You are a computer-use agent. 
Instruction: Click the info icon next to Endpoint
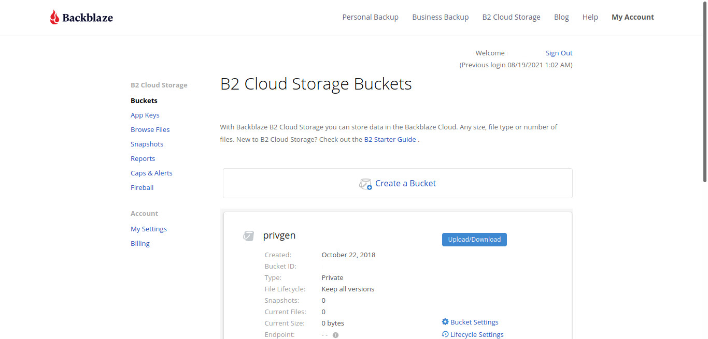(335, 335)
